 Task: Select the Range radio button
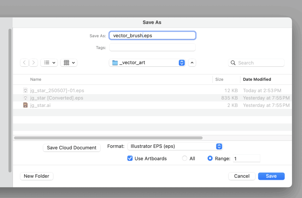click(x=210, y=158)
